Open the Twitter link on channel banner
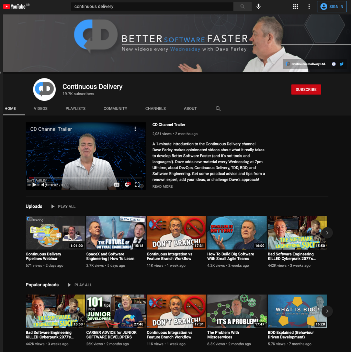 coord(341,64)
